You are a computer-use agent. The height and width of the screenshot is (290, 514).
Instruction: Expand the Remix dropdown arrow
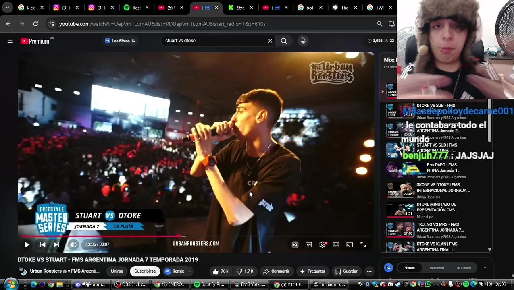(x=189, y=271)
